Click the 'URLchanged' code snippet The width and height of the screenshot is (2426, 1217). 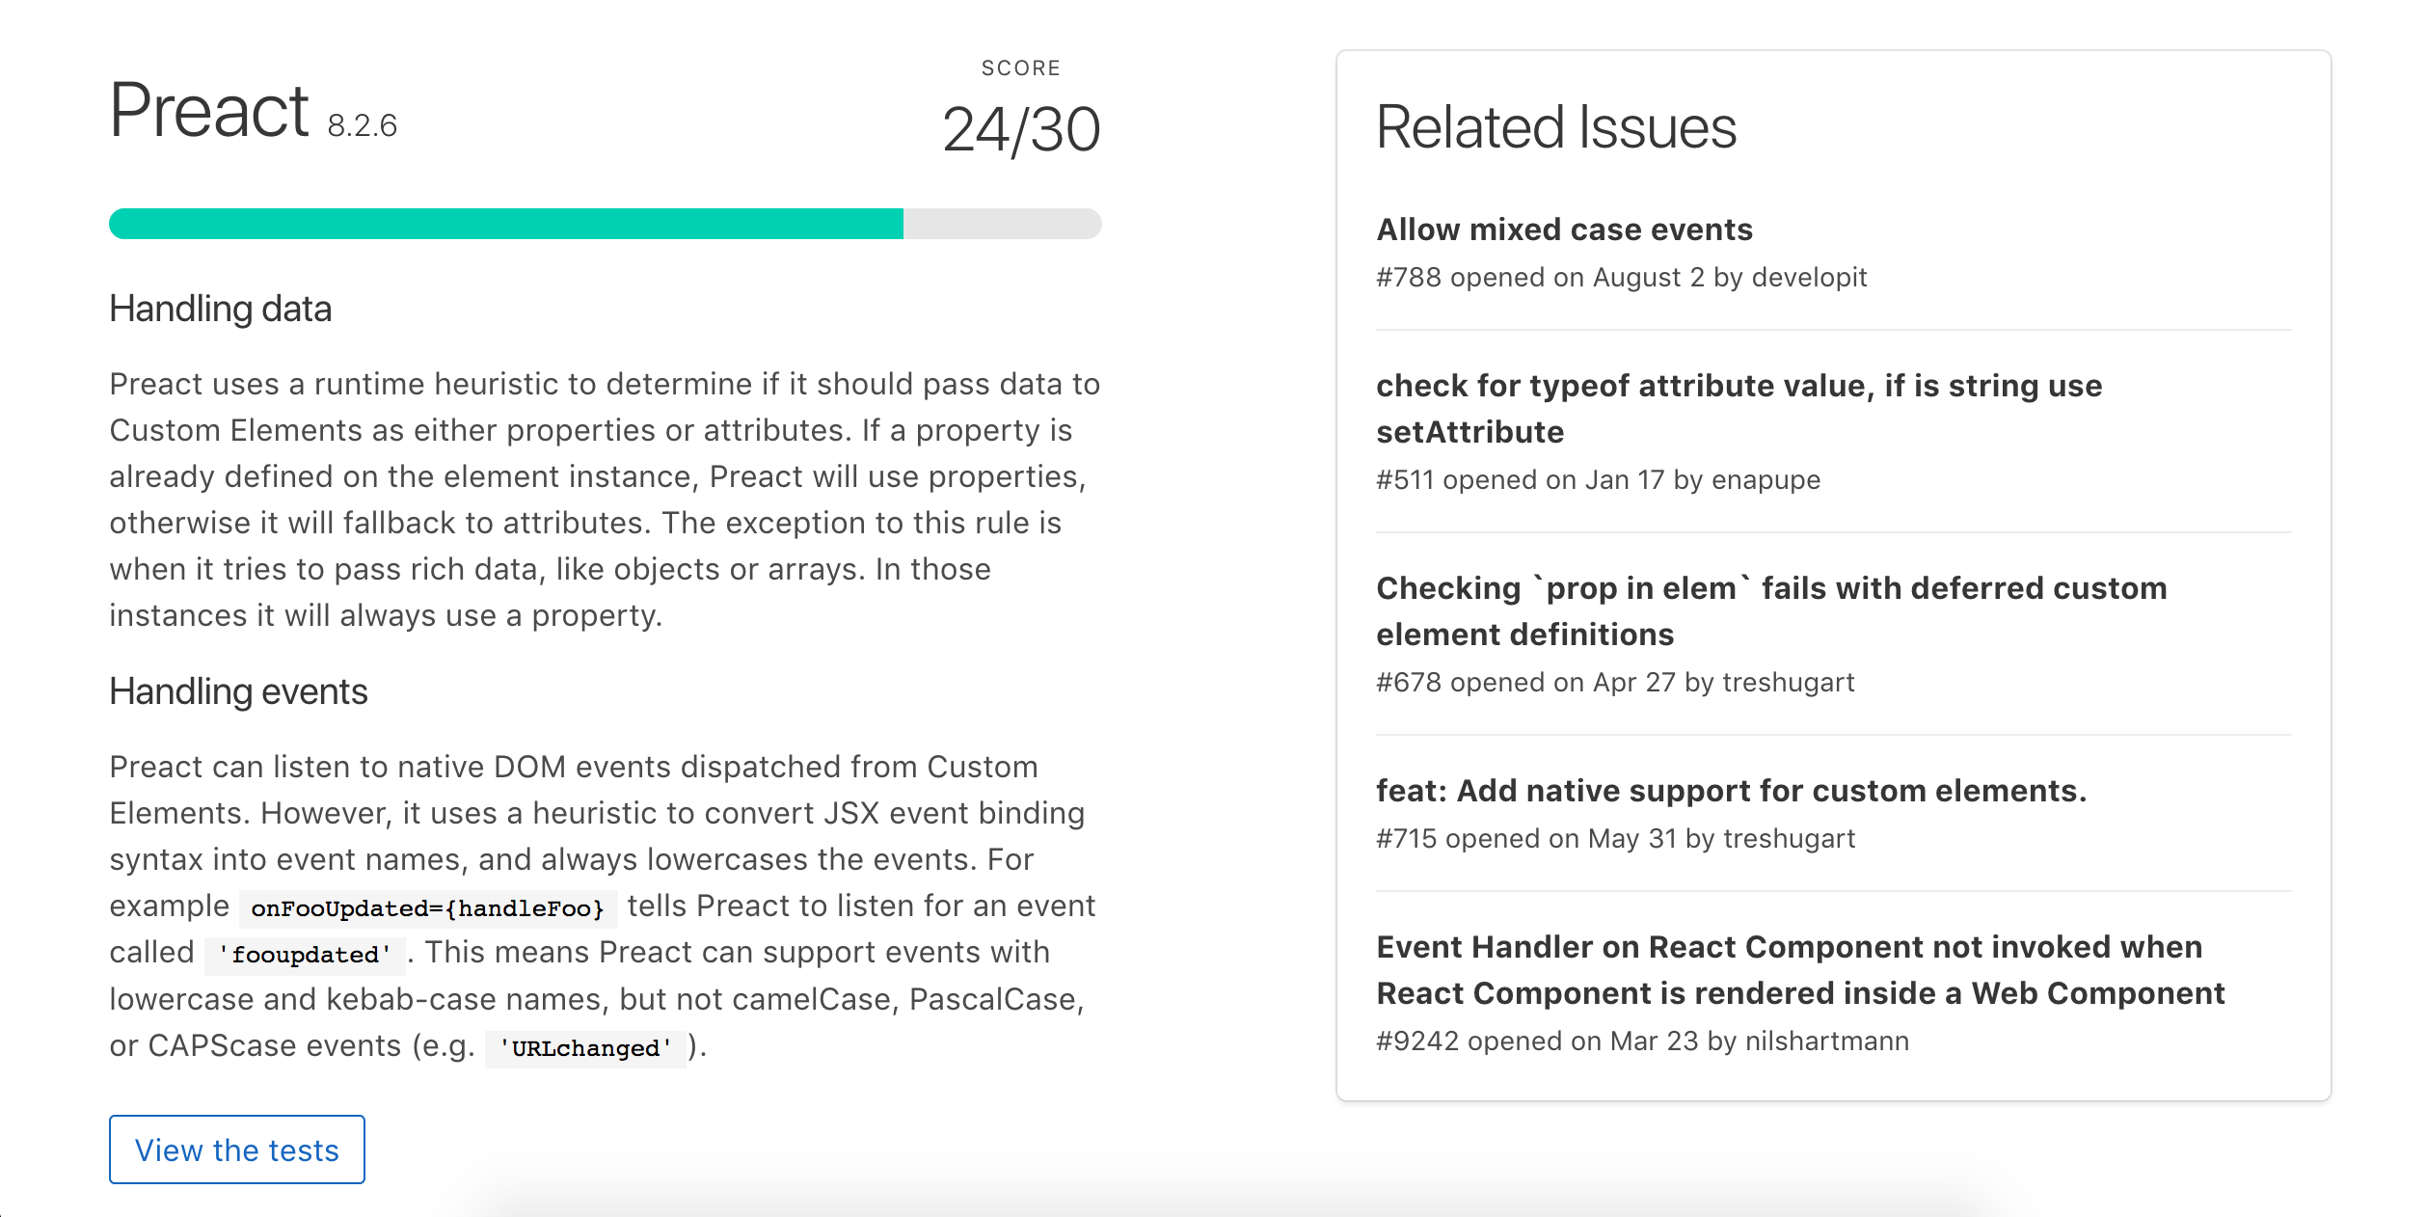[x=585, y=1048]
